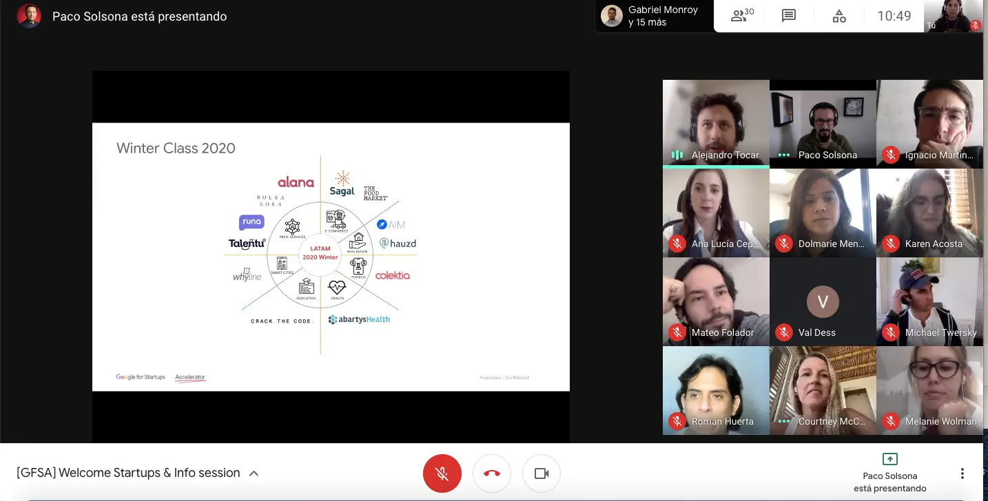This screenshot has height=501, width=988.
Task: Click the Paco Solsona está presentando screen-share icon
Action: [890, 459]
